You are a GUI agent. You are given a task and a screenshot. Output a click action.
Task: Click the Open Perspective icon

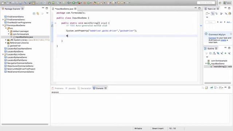(x=220, y=3)
